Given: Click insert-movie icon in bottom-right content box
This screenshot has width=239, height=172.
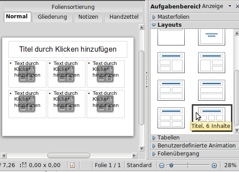Looking at the screenshot, I should 109,108.
